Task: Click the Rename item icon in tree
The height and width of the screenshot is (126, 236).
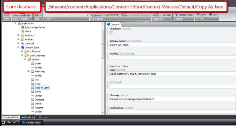Action: [x=33, y=107]
